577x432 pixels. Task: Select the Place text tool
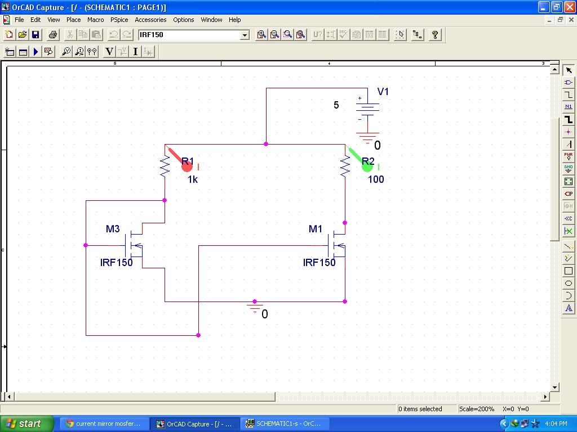click(x=569, y=308)
